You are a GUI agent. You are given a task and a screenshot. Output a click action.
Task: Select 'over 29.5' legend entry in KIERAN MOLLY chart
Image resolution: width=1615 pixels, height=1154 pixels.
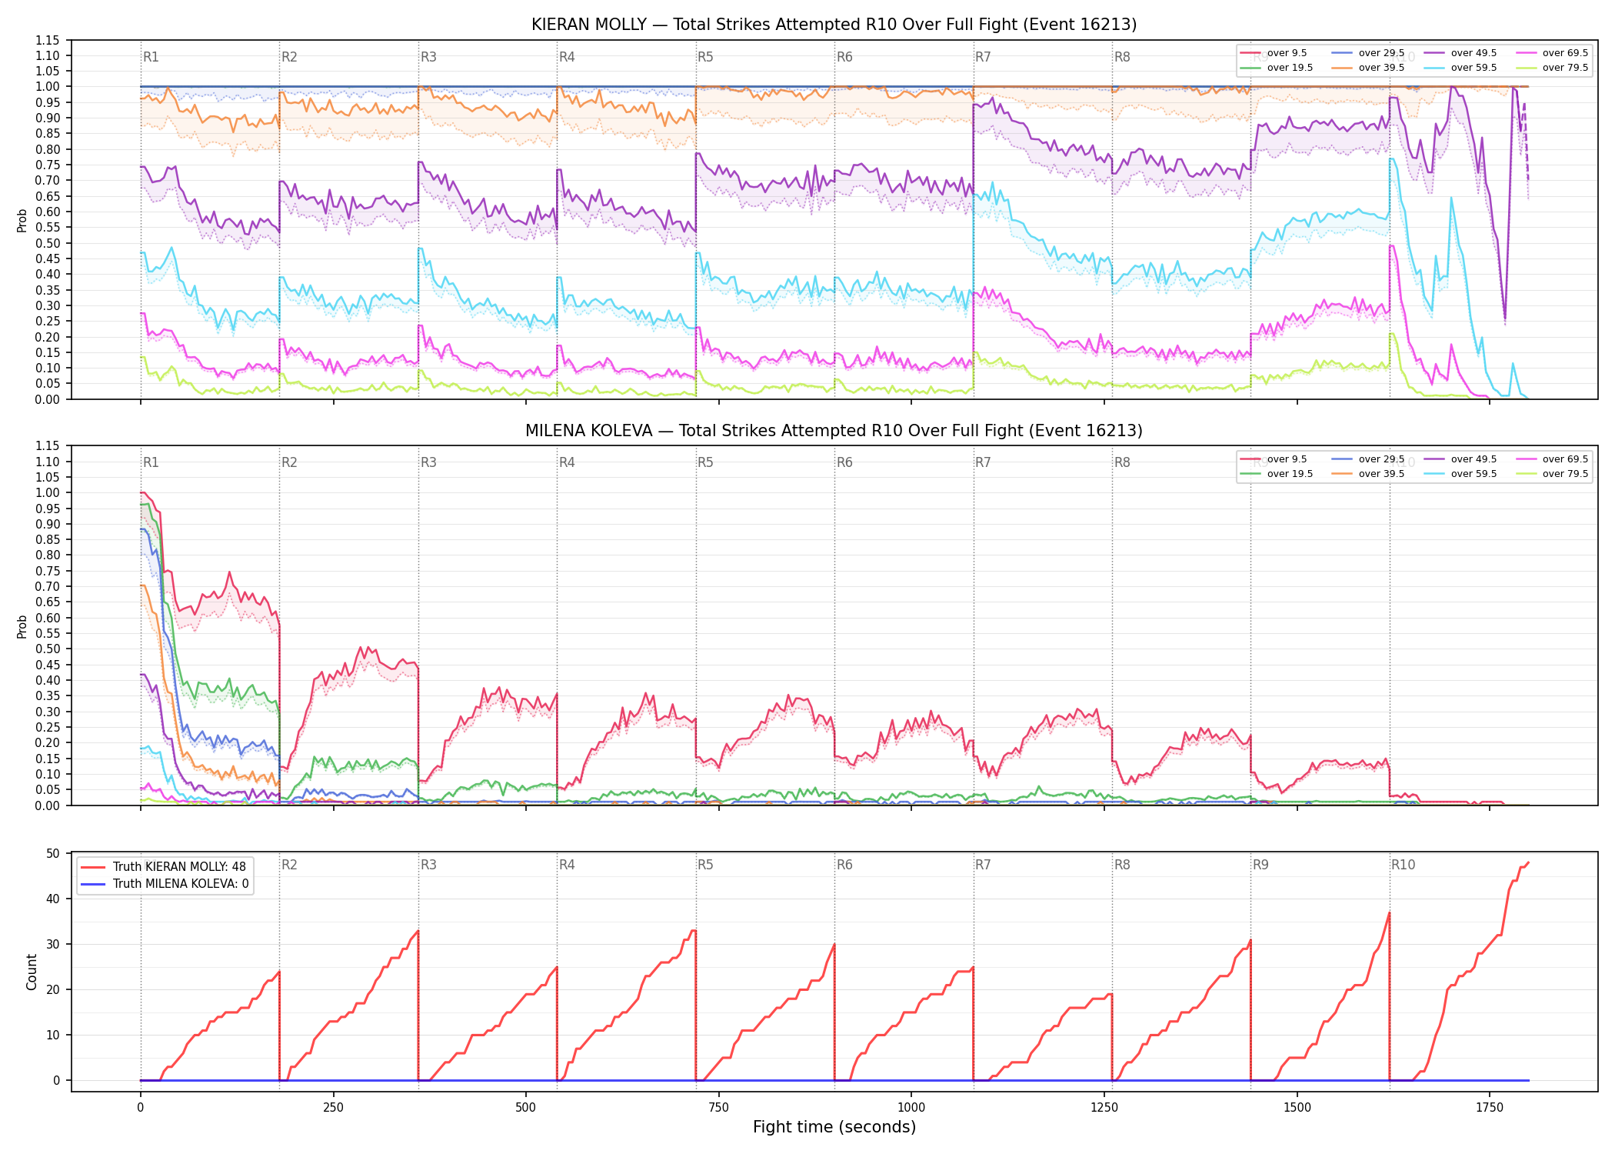point(1368,53)
